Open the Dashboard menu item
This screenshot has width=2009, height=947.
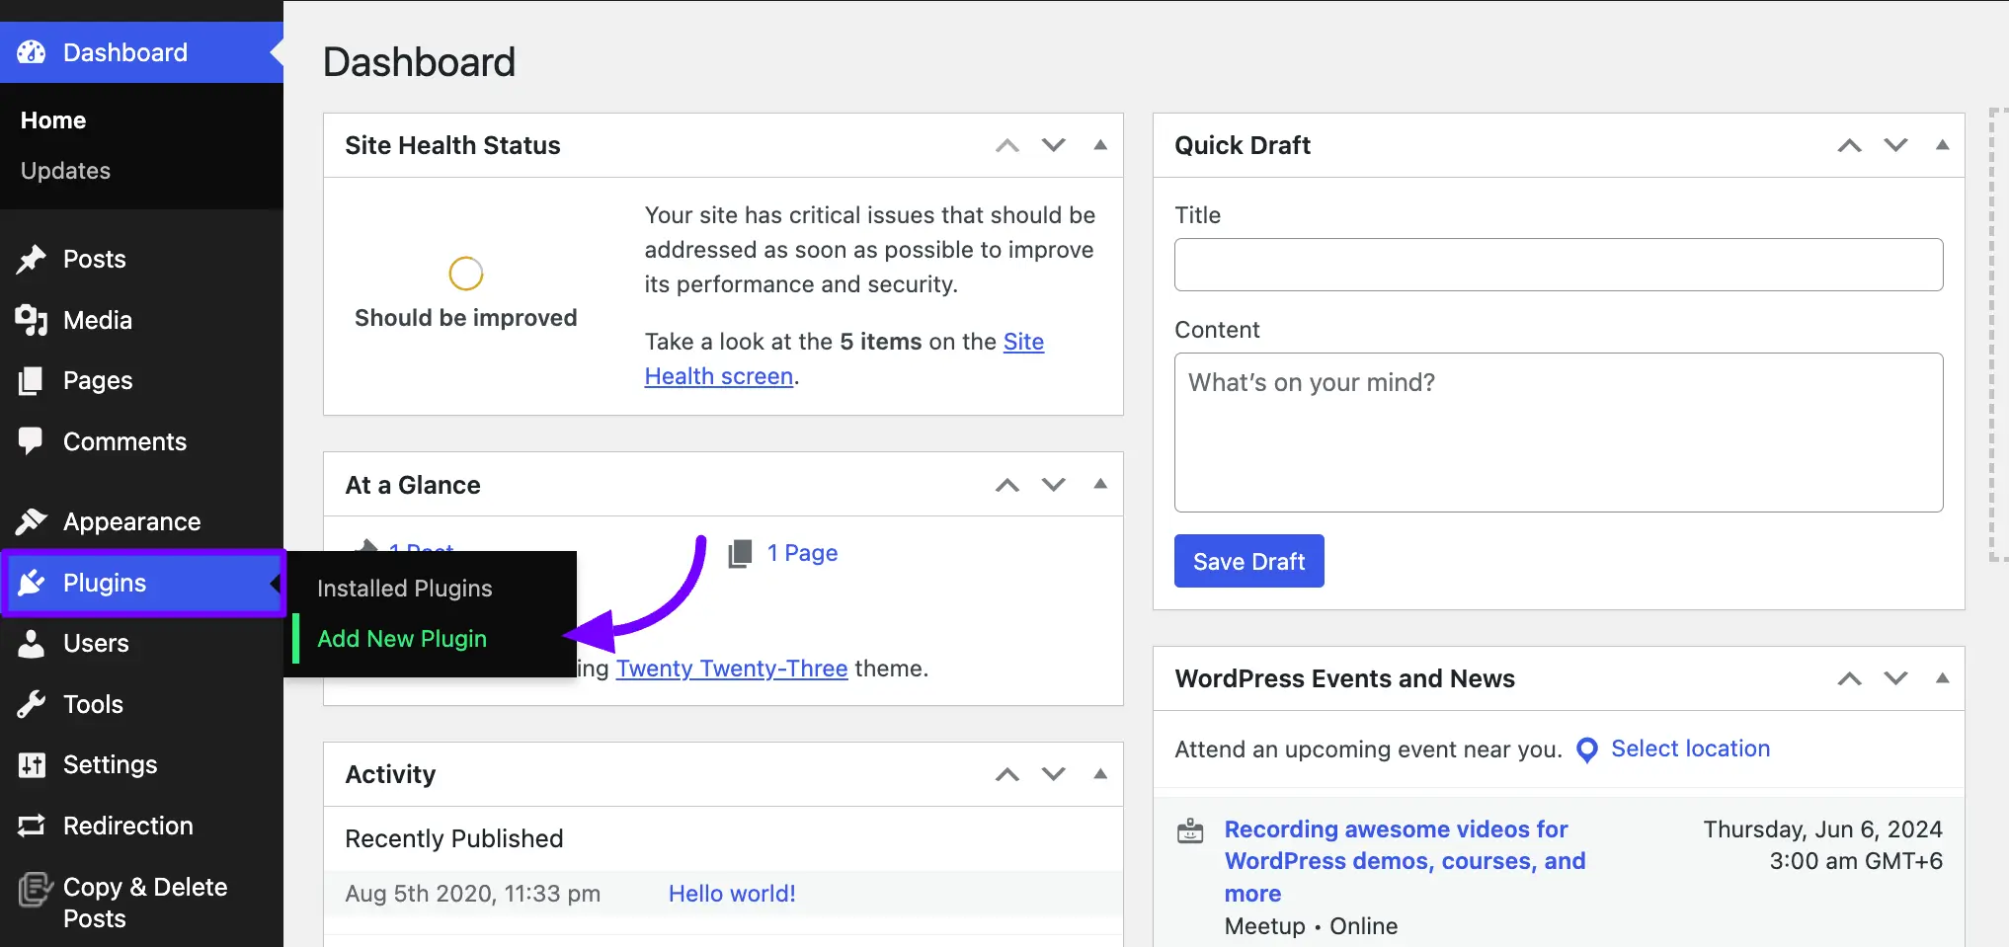click(x=141, y=52)
